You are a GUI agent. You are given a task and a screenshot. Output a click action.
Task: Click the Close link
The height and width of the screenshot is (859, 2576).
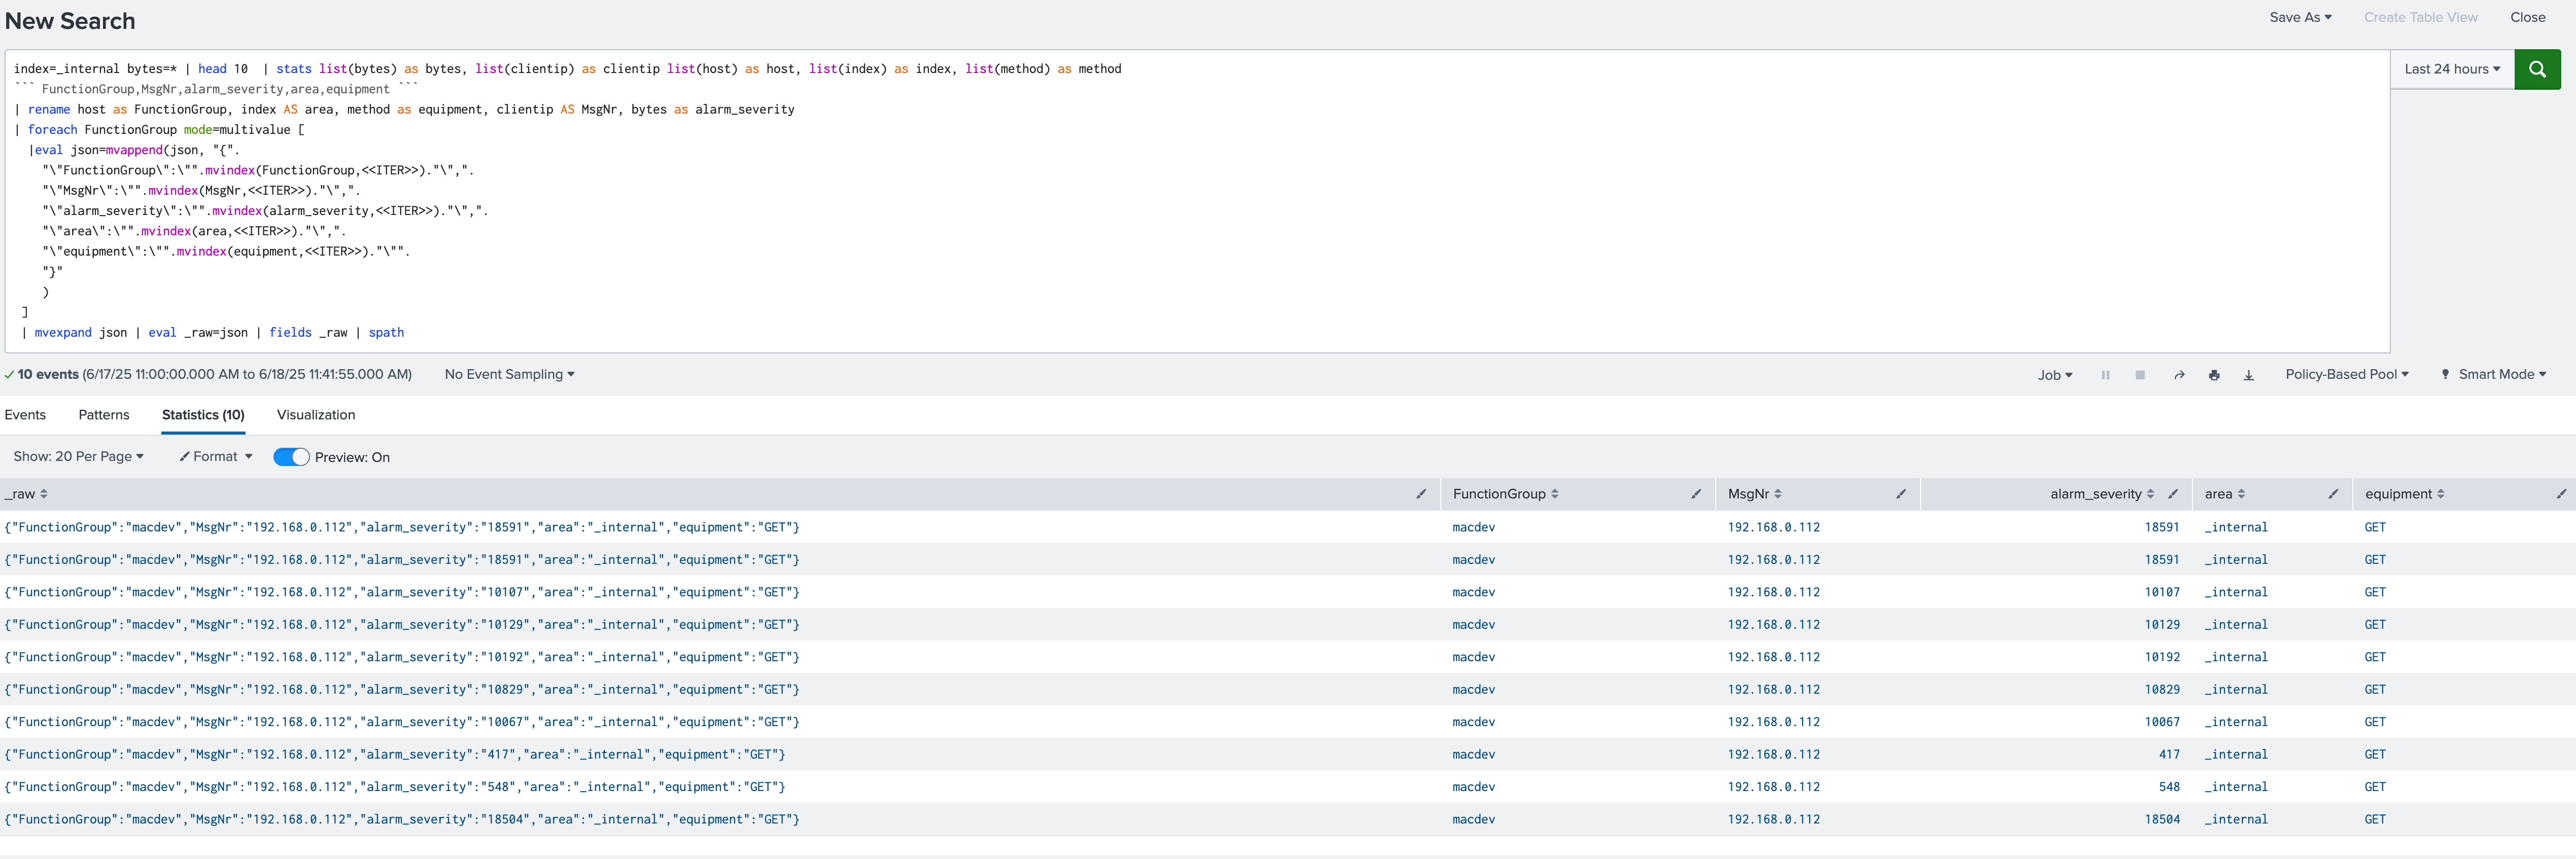tap(2527, 17)
